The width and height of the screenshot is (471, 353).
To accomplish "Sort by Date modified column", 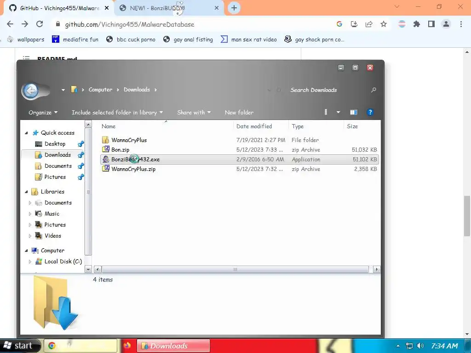I will coord(261,126).
